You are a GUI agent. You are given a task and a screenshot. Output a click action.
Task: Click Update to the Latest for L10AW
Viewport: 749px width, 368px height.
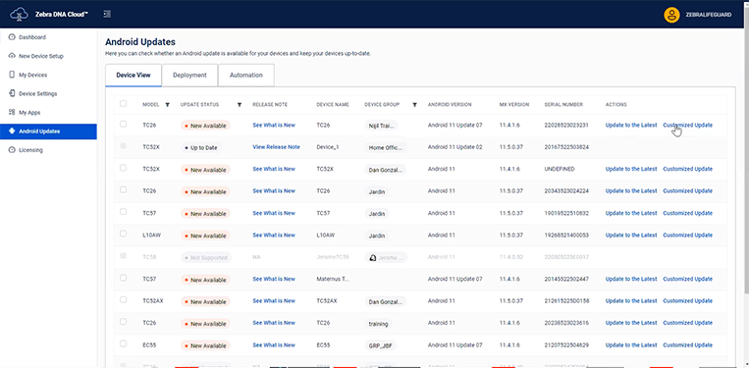pos(631,235)
